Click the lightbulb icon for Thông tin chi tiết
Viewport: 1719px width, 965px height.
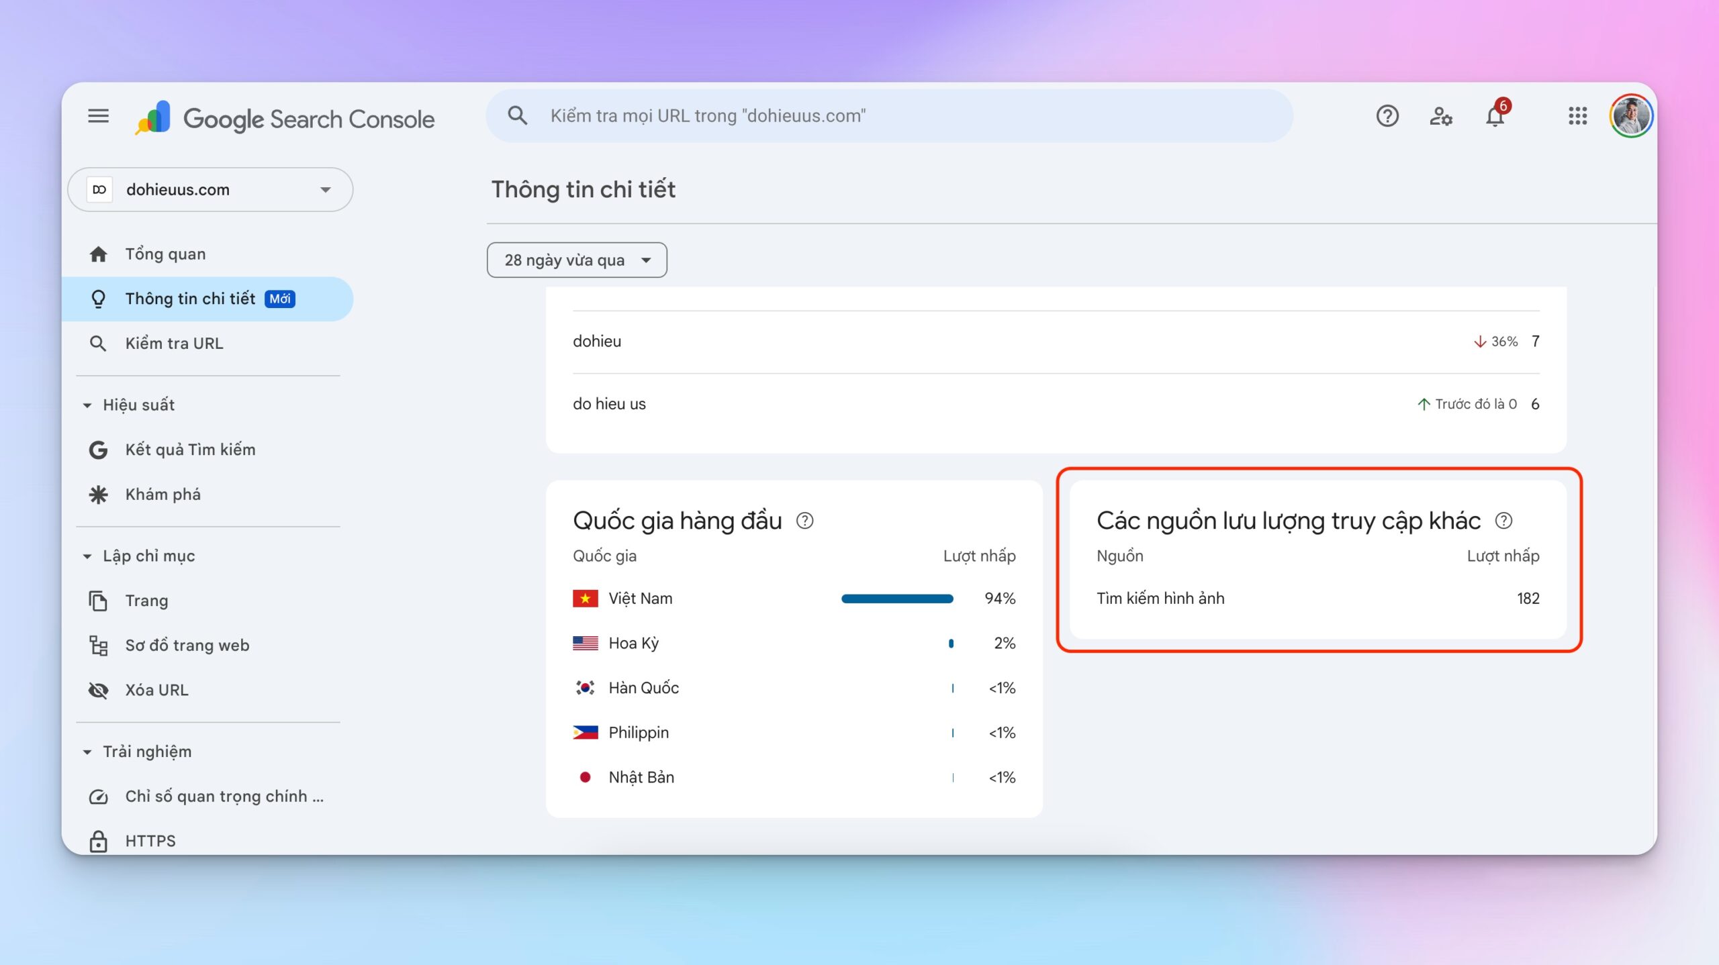(98, 299)
